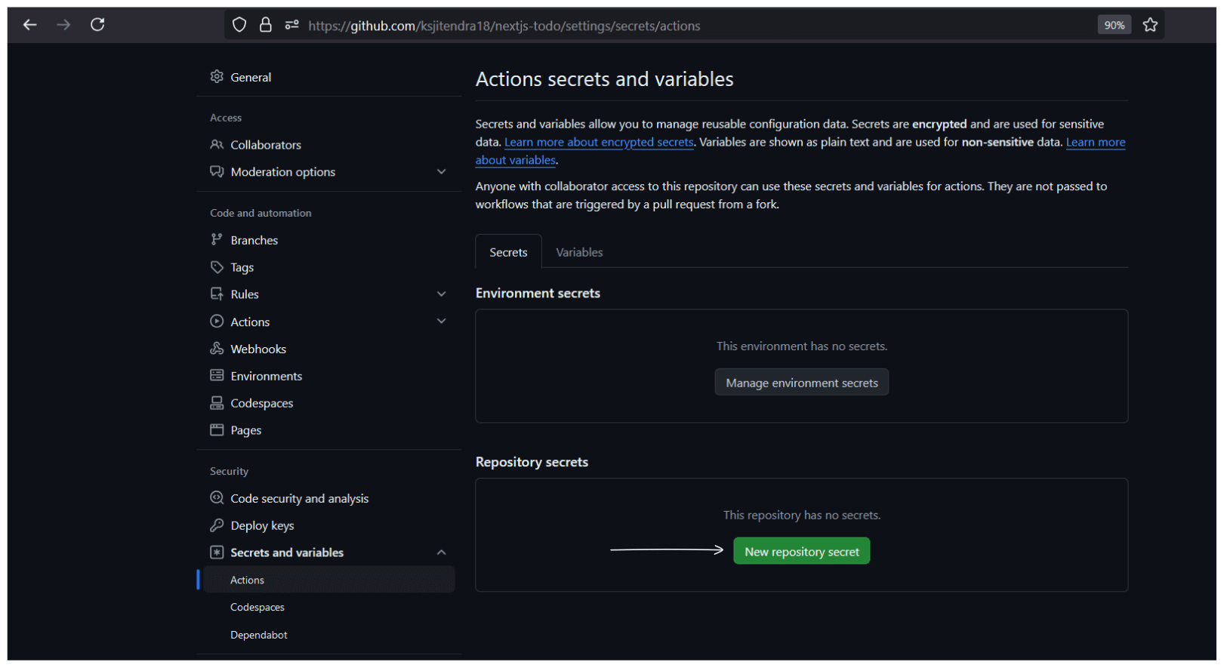The image size is (1224, 668).
Task: Select Codespaces under Secrets and variables
Action: tap(257, 607)
